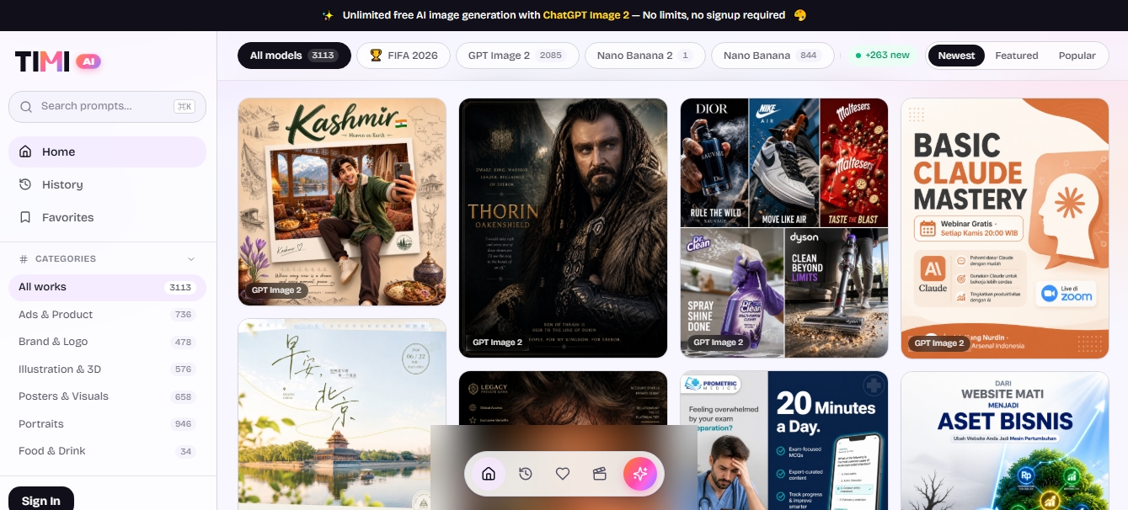Sort by Newest
Screen dimensions: 1128x510
(x=956, y=56)
